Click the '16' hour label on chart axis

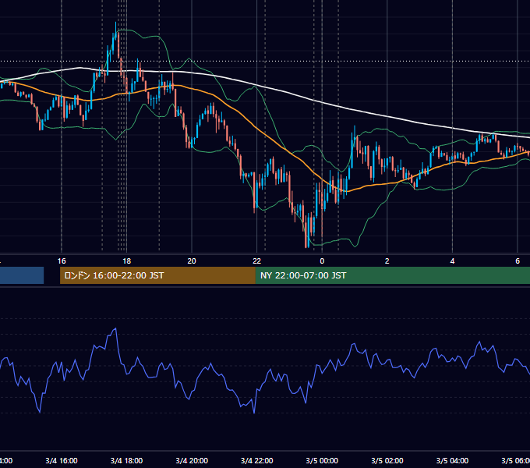(x=62, y=261)
